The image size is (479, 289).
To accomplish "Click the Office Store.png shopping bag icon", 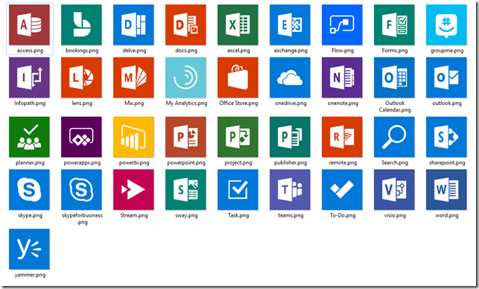I will click(238, 77).
